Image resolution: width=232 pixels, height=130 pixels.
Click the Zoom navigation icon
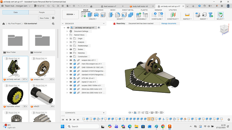(x=143, y=113)
